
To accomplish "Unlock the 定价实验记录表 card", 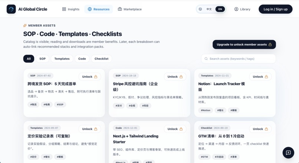I will pos(90,129).
